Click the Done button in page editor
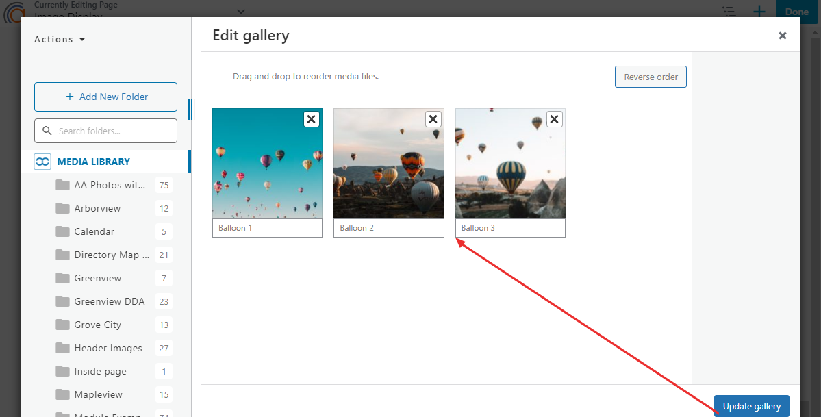This screenshot has height=417, width=821. point(796,12)
